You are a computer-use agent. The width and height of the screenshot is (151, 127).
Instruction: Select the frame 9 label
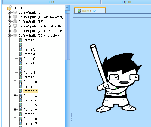[x=29, y=77]
